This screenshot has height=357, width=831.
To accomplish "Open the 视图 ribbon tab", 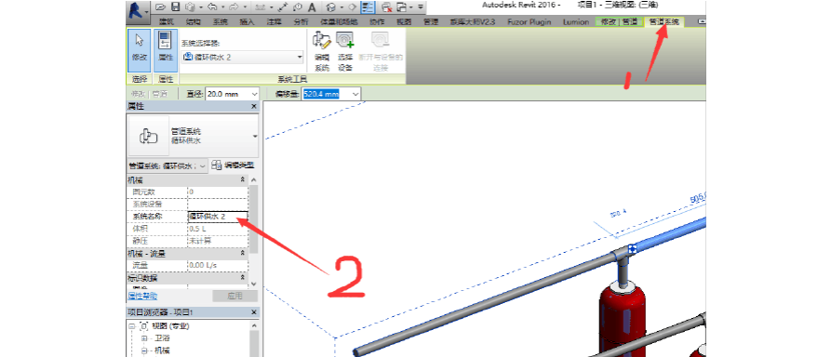I will (404, 21).
